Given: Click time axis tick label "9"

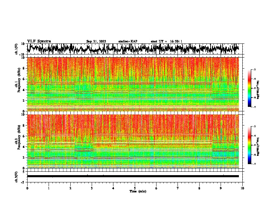Looking at the screenshot, I should point(221,188).
